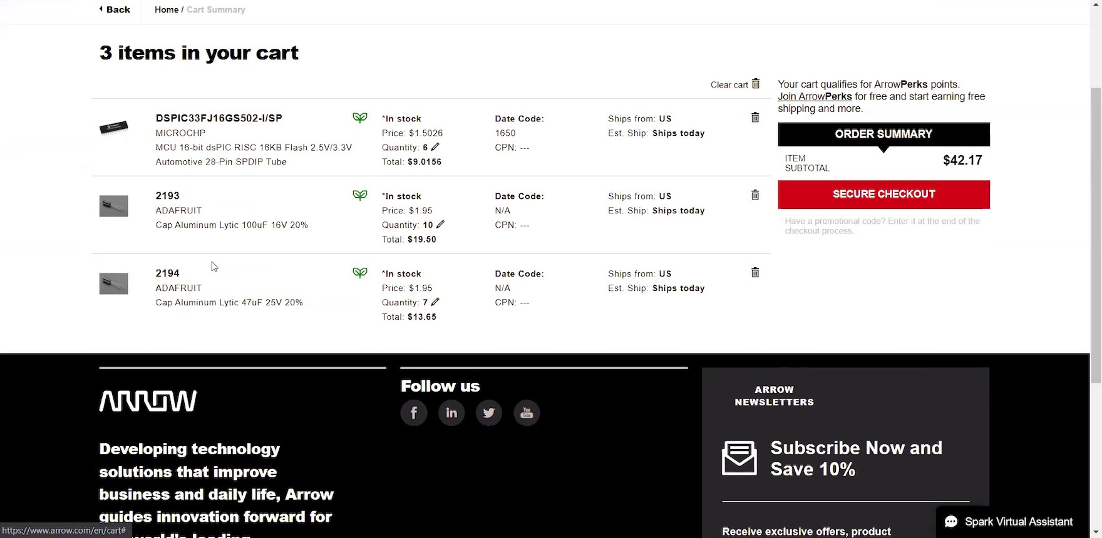Remove Adafruit 2194 using its trash icon

click(755, 273)
